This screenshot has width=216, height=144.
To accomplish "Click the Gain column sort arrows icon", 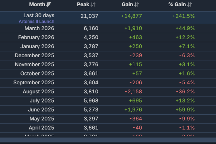I will point(137,5).
